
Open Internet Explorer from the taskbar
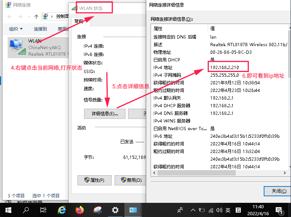(62, 210)
